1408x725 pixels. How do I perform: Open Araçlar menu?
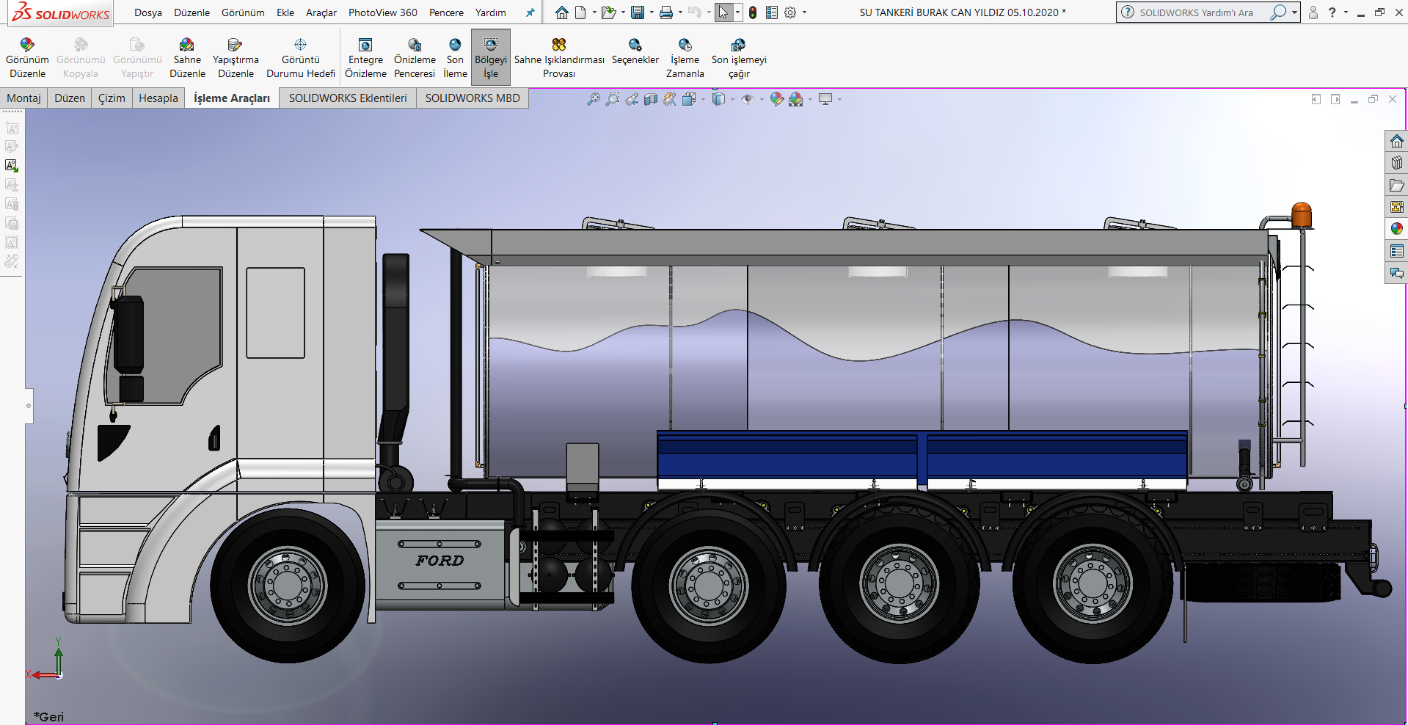pos(321,12)
